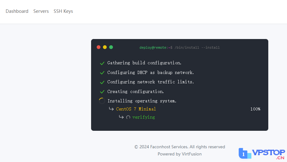Click the 100% progress indicator
Image resolution: width=287 pixels, height=162 pixels.
[255, 109]
